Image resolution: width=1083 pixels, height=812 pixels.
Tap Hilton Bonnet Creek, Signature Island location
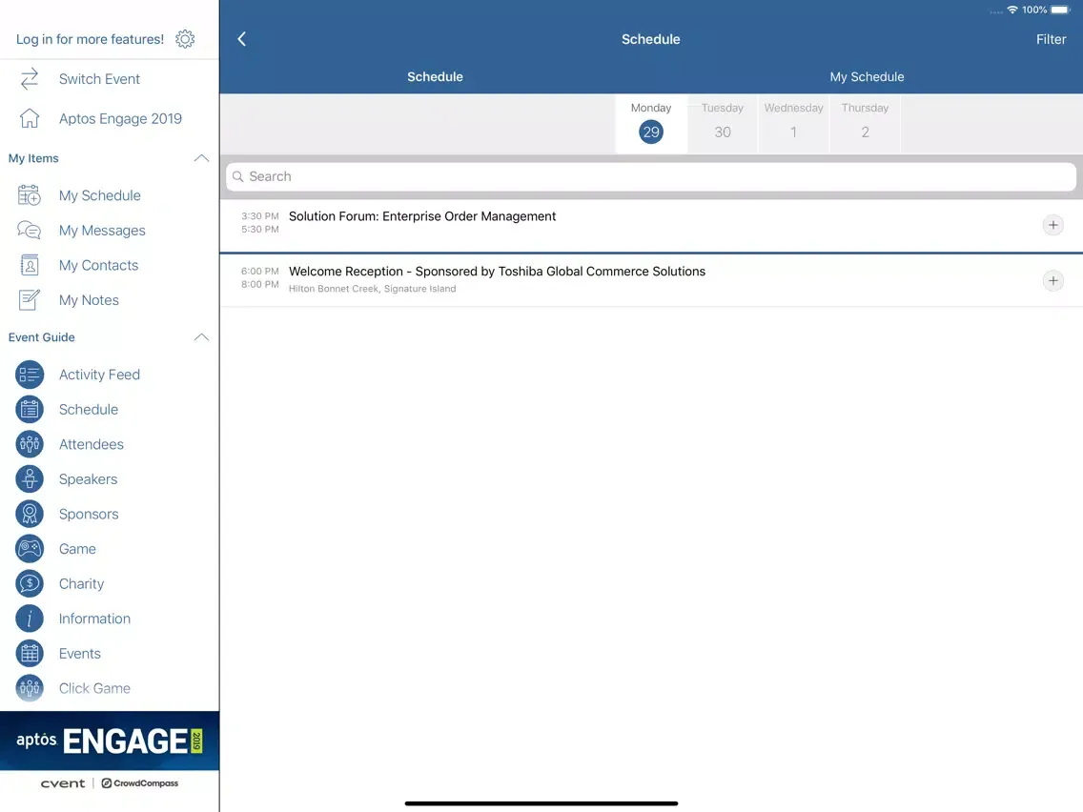[x=372, y=289]
